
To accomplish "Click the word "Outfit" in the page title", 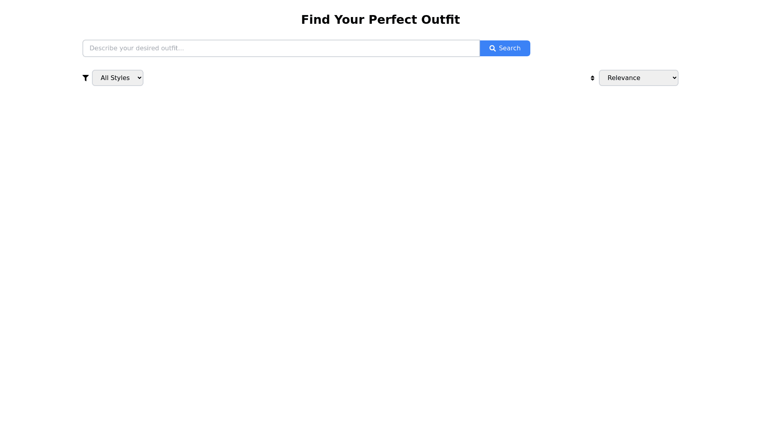I will 440,20.
